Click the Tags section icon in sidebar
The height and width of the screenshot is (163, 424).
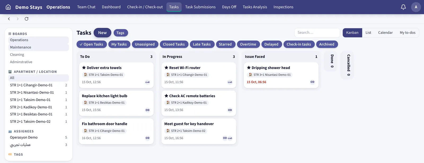click(x=10, y=154)
